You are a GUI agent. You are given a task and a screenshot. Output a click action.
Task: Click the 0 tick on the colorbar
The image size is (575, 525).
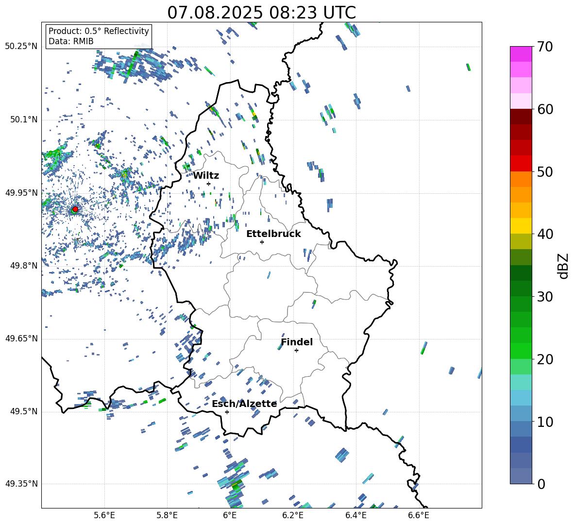(x=541, y=484)
